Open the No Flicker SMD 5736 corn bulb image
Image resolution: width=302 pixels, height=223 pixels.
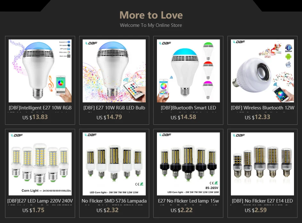[x=114, y=164]
